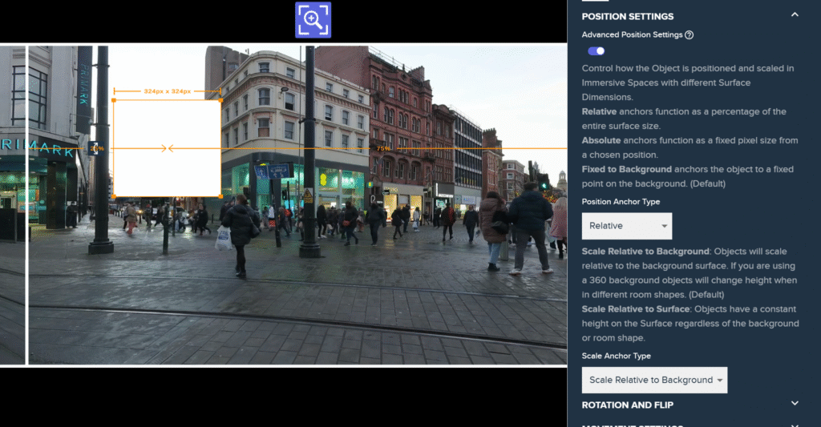The width and height of the screenshot is (821, 427).
Task: Click the Position Settings section header
Action: click(x=628, y=16)
